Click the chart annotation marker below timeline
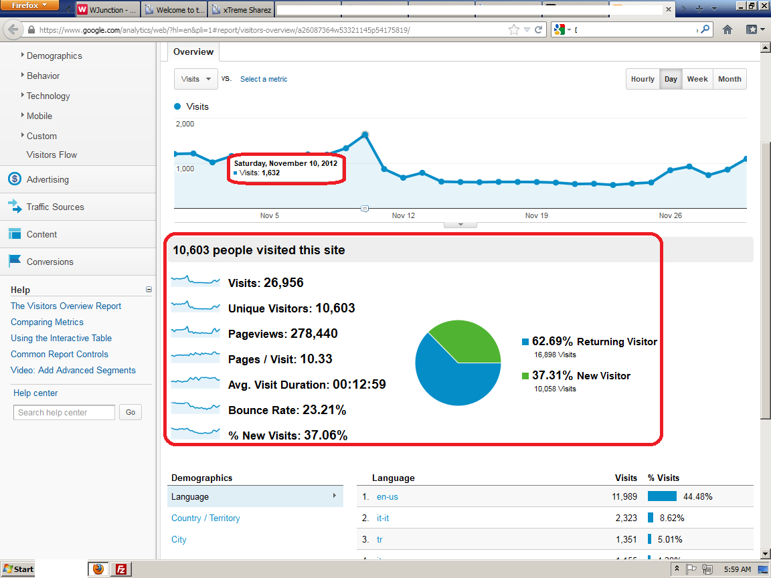The height and width of the screenshot is (578, 771). [365, 209]
